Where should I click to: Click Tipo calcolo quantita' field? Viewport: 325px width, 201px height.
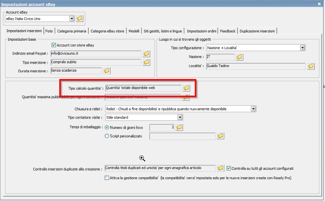coord(143,88)
